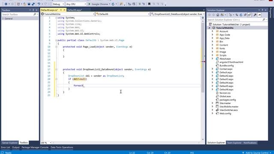
Task: Expand the Account folder
Action: coord(212,31)
